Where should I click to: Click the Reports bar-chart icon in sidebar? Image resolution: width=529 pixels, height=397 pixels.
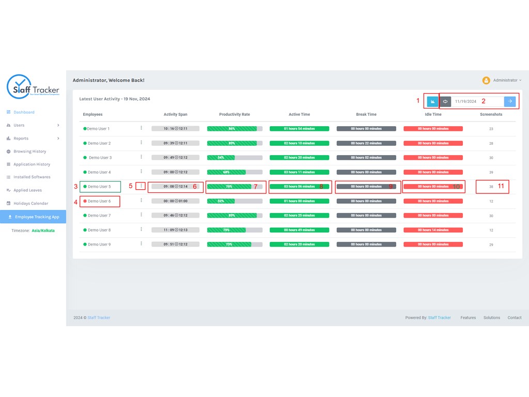pos(9,138)
